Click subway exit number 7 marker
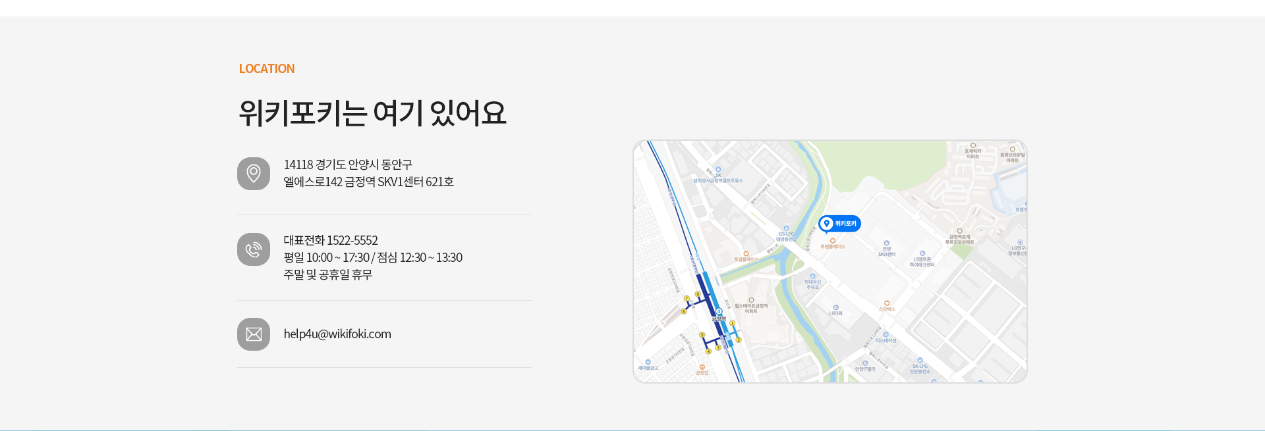 pos(687,299)
